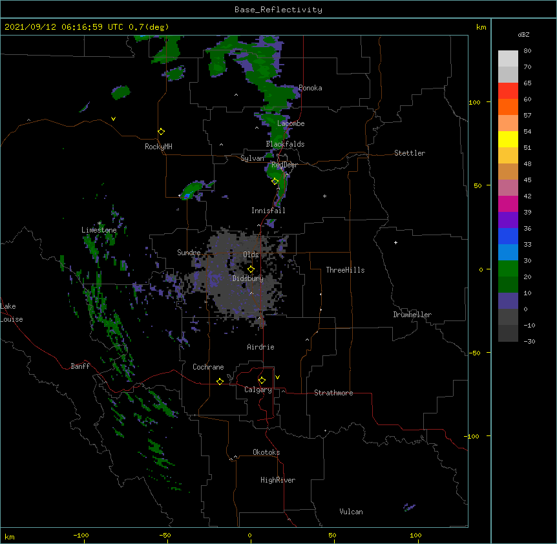
Task: Click the RedDeer city label
Action: (284, 165)
